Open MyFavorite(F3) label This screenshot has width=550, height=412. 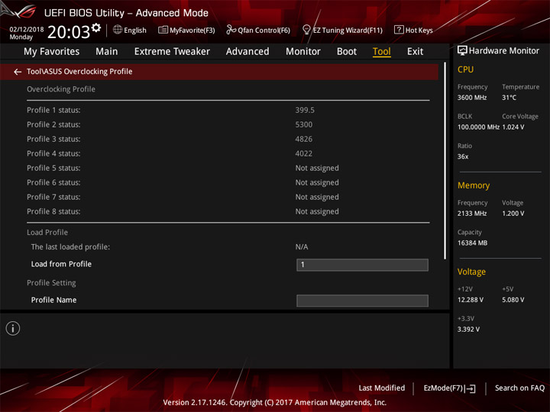[x=192, y=31]
